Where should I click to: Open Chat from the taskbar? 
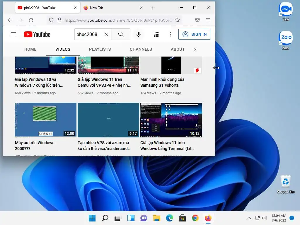tap(144, 218)
